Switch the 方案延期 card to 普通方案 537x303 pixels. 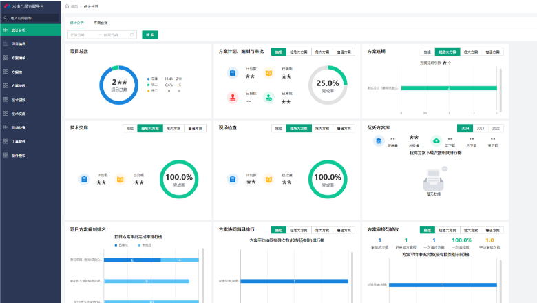(x=493, y=52)
